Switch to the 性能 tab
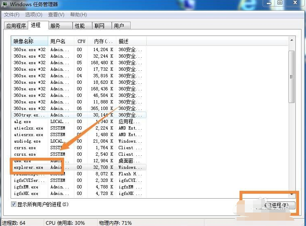Image resolution: width=306 pixels, height=226 pixels. [x=80, y=26]
